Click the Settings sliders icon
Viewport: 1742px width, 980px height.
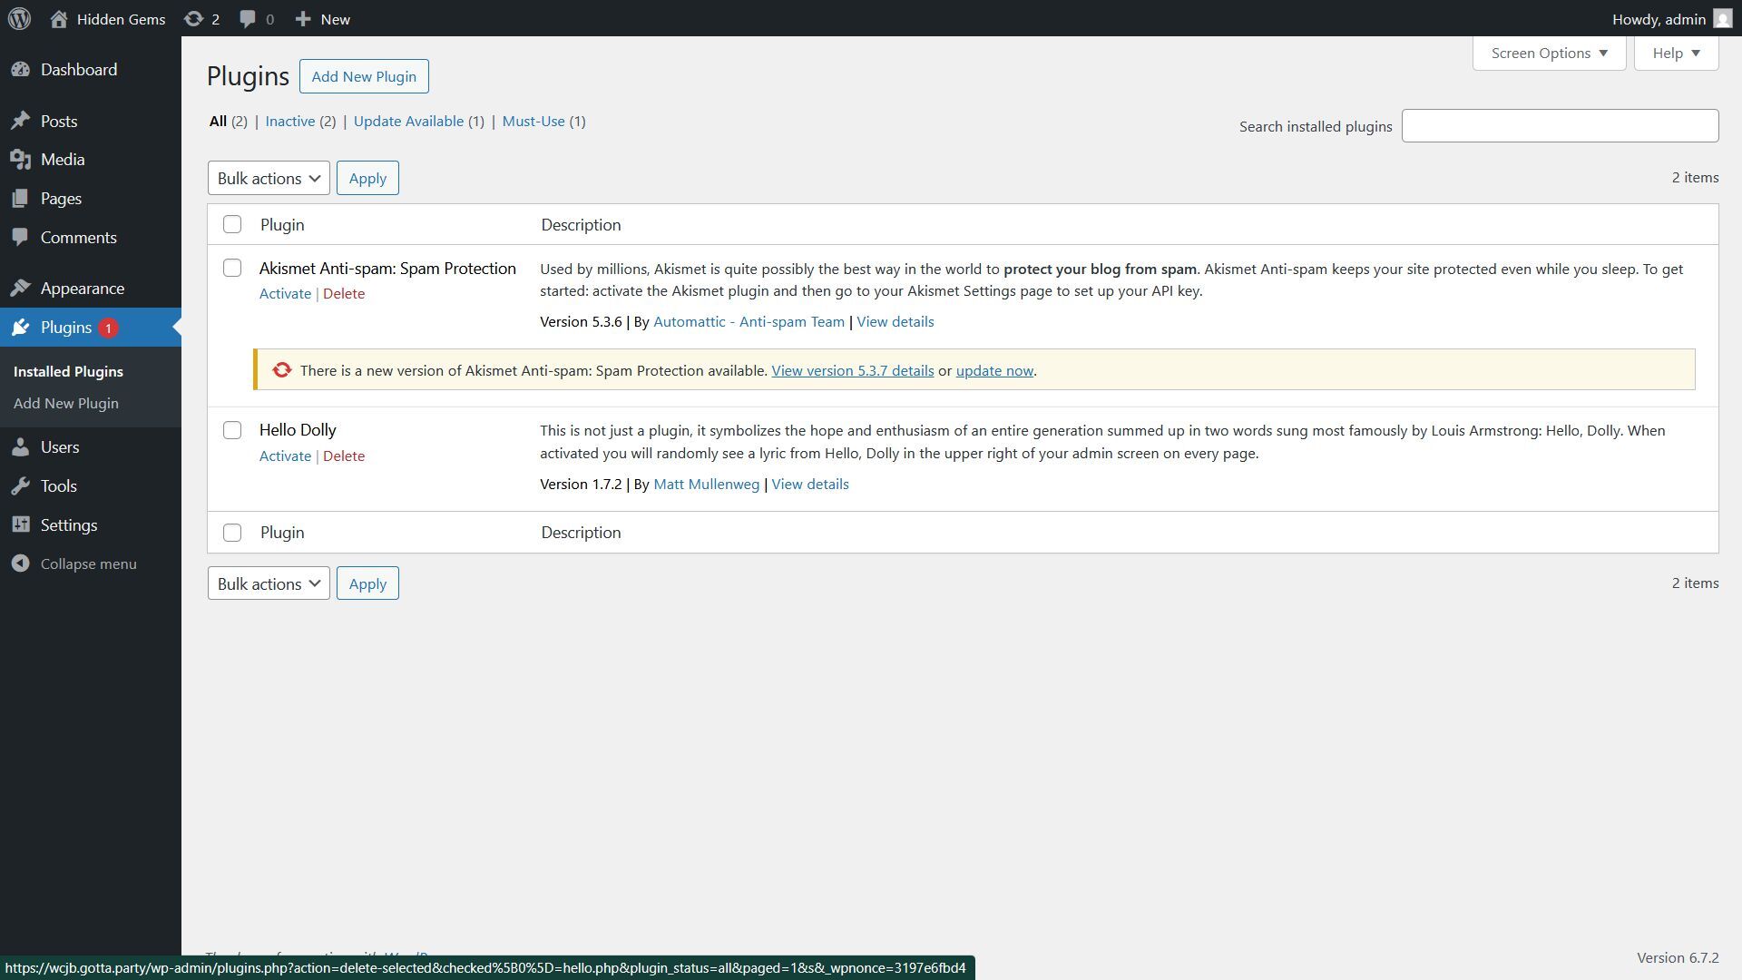(x=21, y=525)
